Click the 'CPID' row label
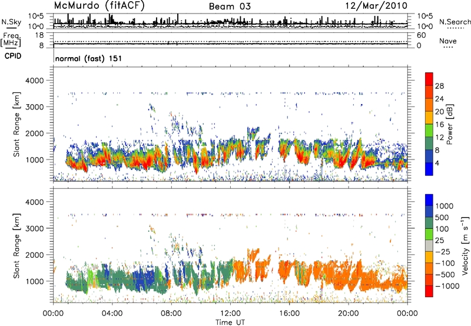The height and width of the screenshot is (326, 471). (x=13, y=56)
